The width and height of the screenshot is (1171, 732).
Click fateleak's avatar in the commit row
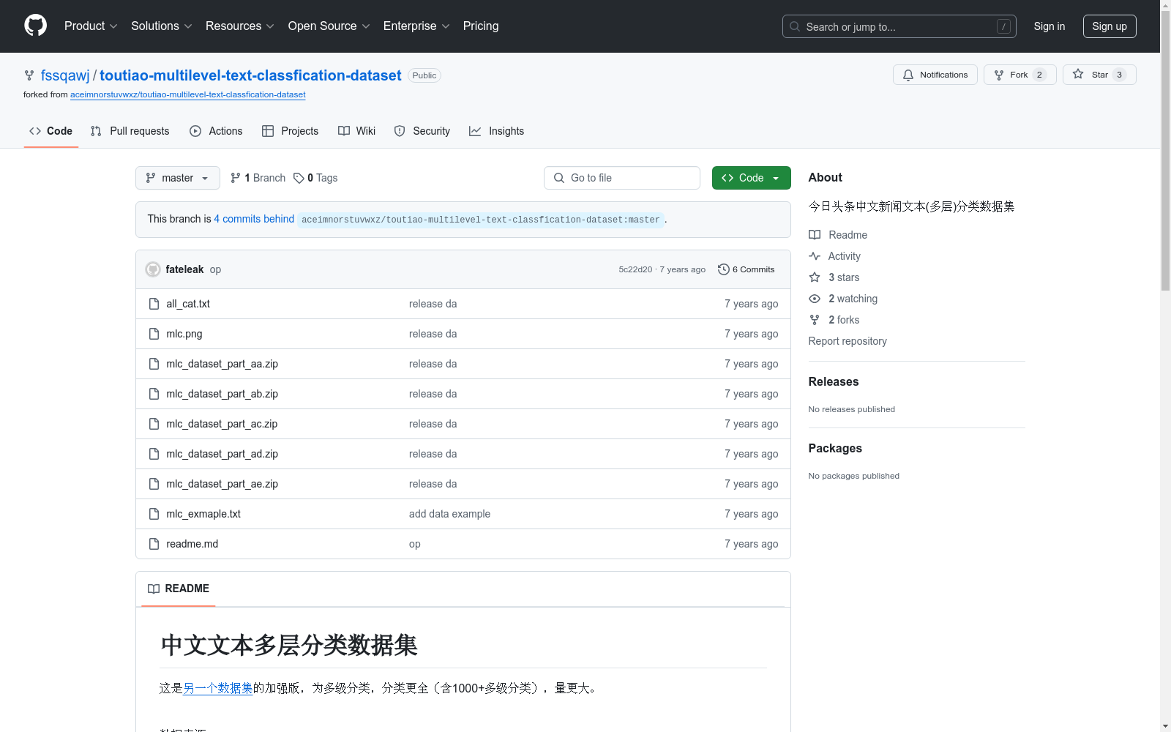(x=153, y=269)
